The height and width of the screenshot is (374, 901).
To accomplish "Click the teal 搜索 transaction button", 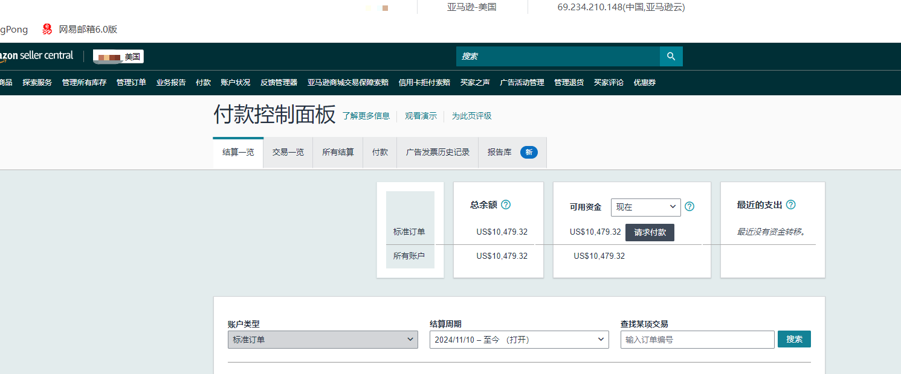I will click(794, 339).
